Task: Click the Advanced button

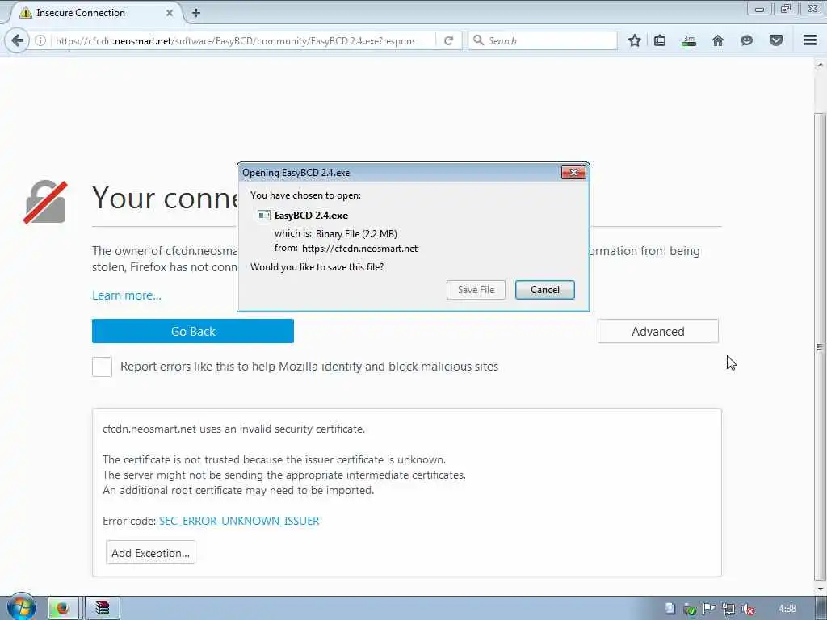Action: pyautogui.click(x=657, y=331)
